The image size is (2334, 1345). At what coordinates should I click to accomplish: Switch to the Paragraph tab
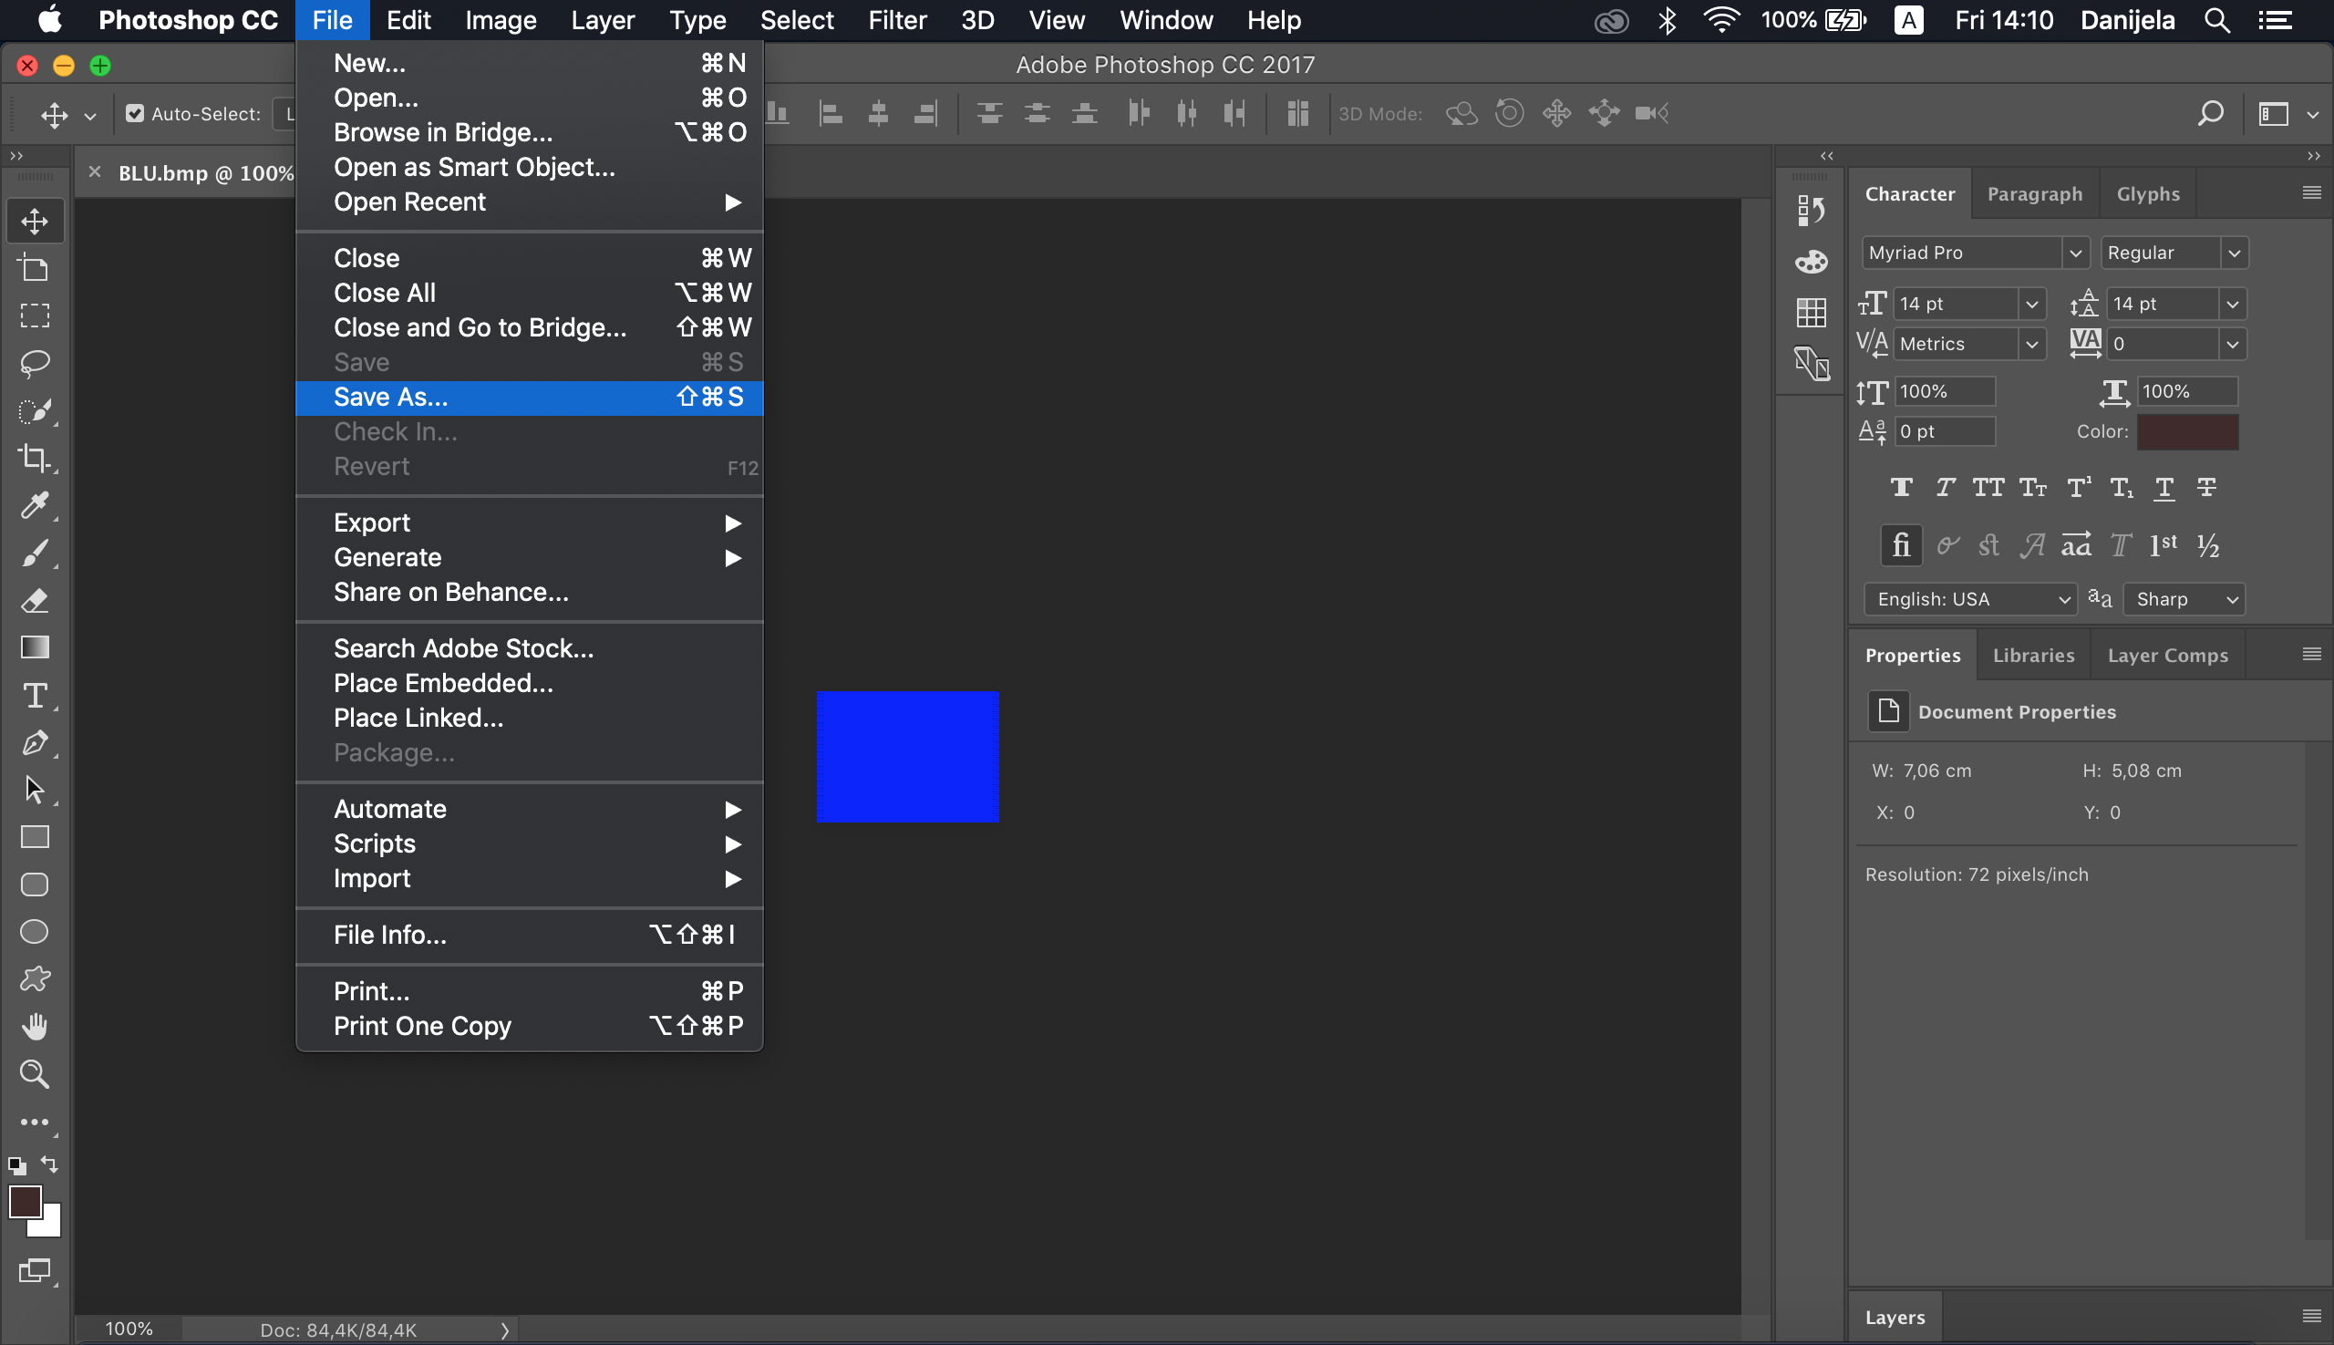pos(2034,194)
